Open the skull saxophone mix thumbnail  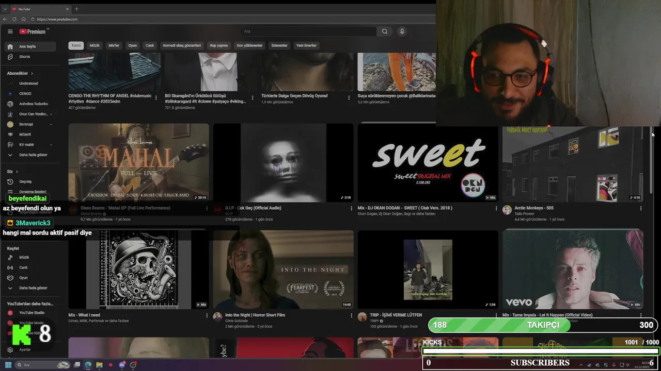coord(139,269)
